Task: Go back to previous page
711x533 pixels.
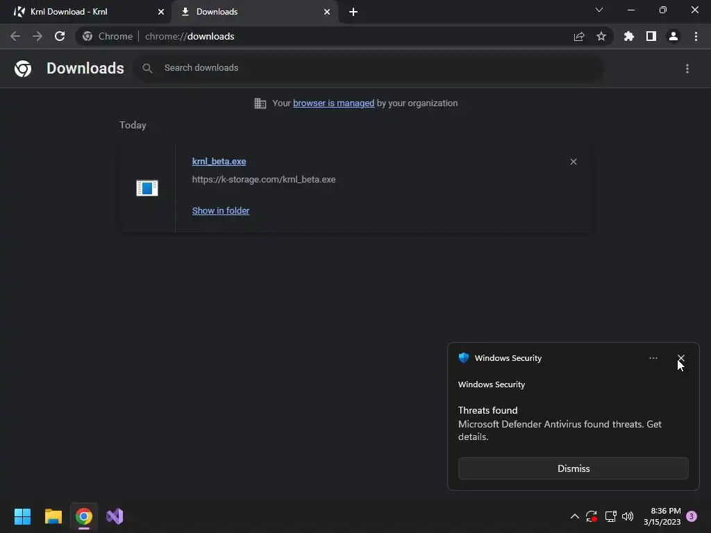Action: (x=15, y=36)
